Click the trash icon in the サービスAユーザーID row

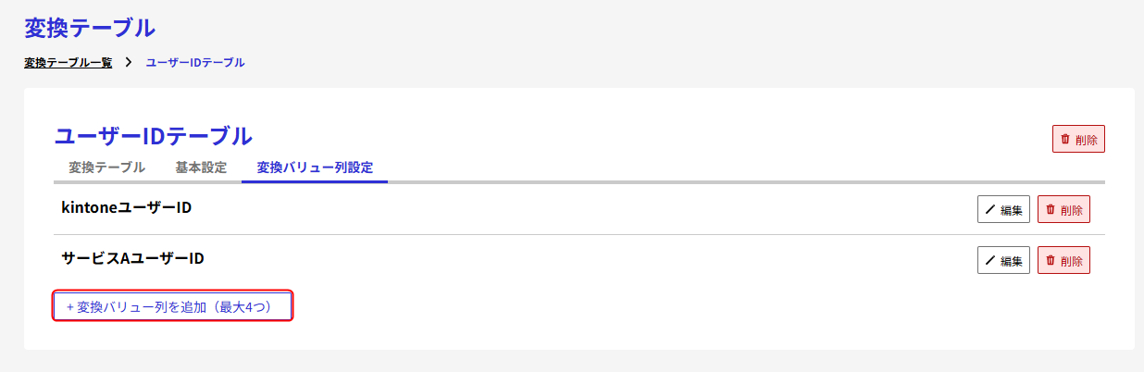[1051, 260]
